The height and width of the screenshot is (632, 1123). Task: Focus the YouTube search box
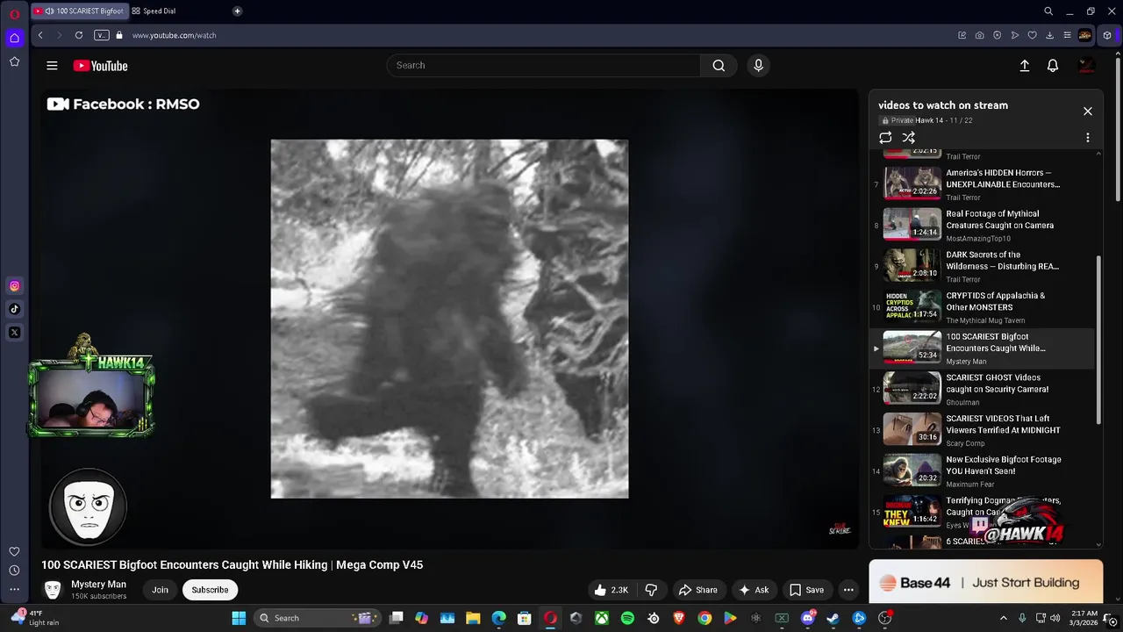click(544, 65)
